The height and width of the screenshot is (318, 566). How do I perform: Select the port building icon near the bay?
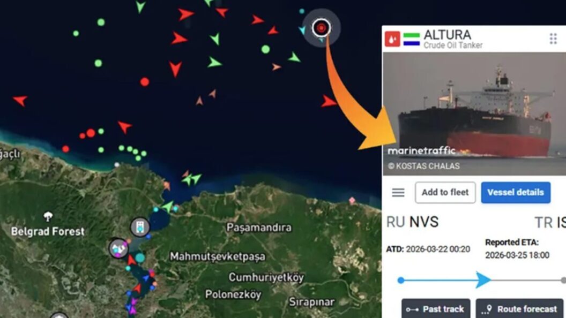pyautogui.click(x=140, y=227)
